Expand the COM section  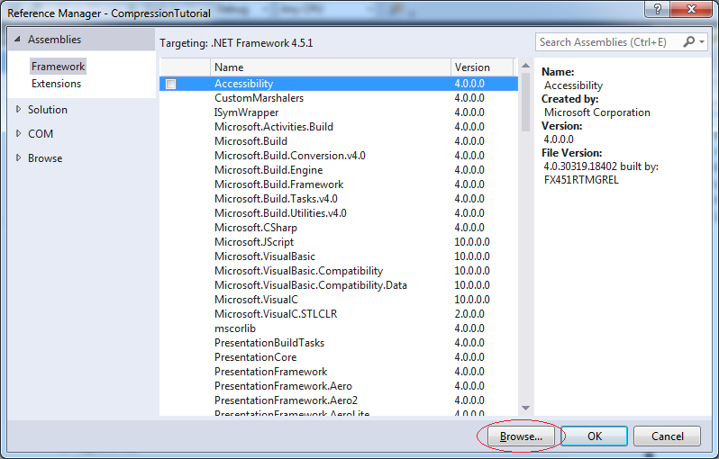click(18, 134)
